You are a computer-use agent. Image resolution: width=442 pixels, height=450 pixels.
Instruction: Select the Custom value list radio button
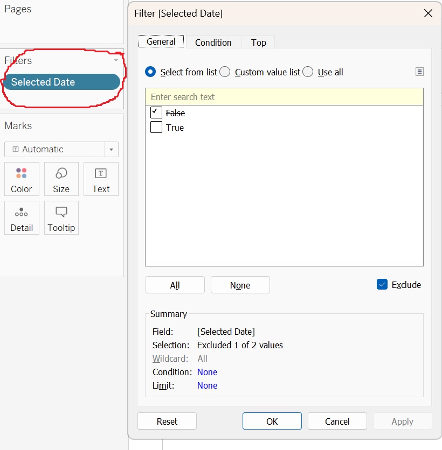(225, 72)
